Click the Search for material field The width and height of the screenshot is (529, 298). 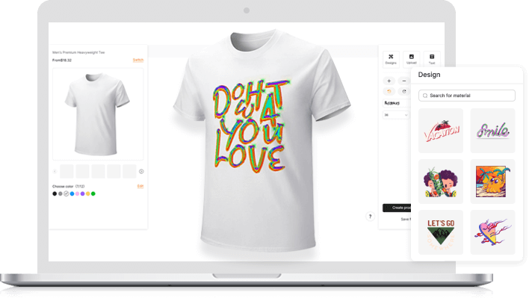pyautogui.click(x=467, y=96)
